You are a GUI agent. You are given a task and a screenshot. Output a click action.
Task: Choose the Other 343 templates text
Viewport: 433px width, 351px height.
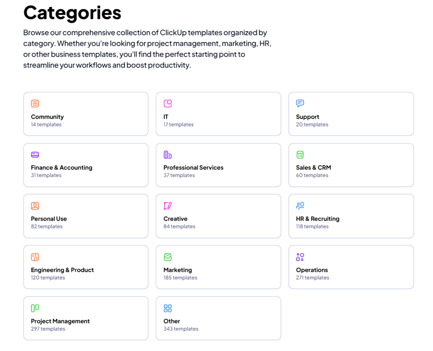pyautogui.click(x=181, y=329)
